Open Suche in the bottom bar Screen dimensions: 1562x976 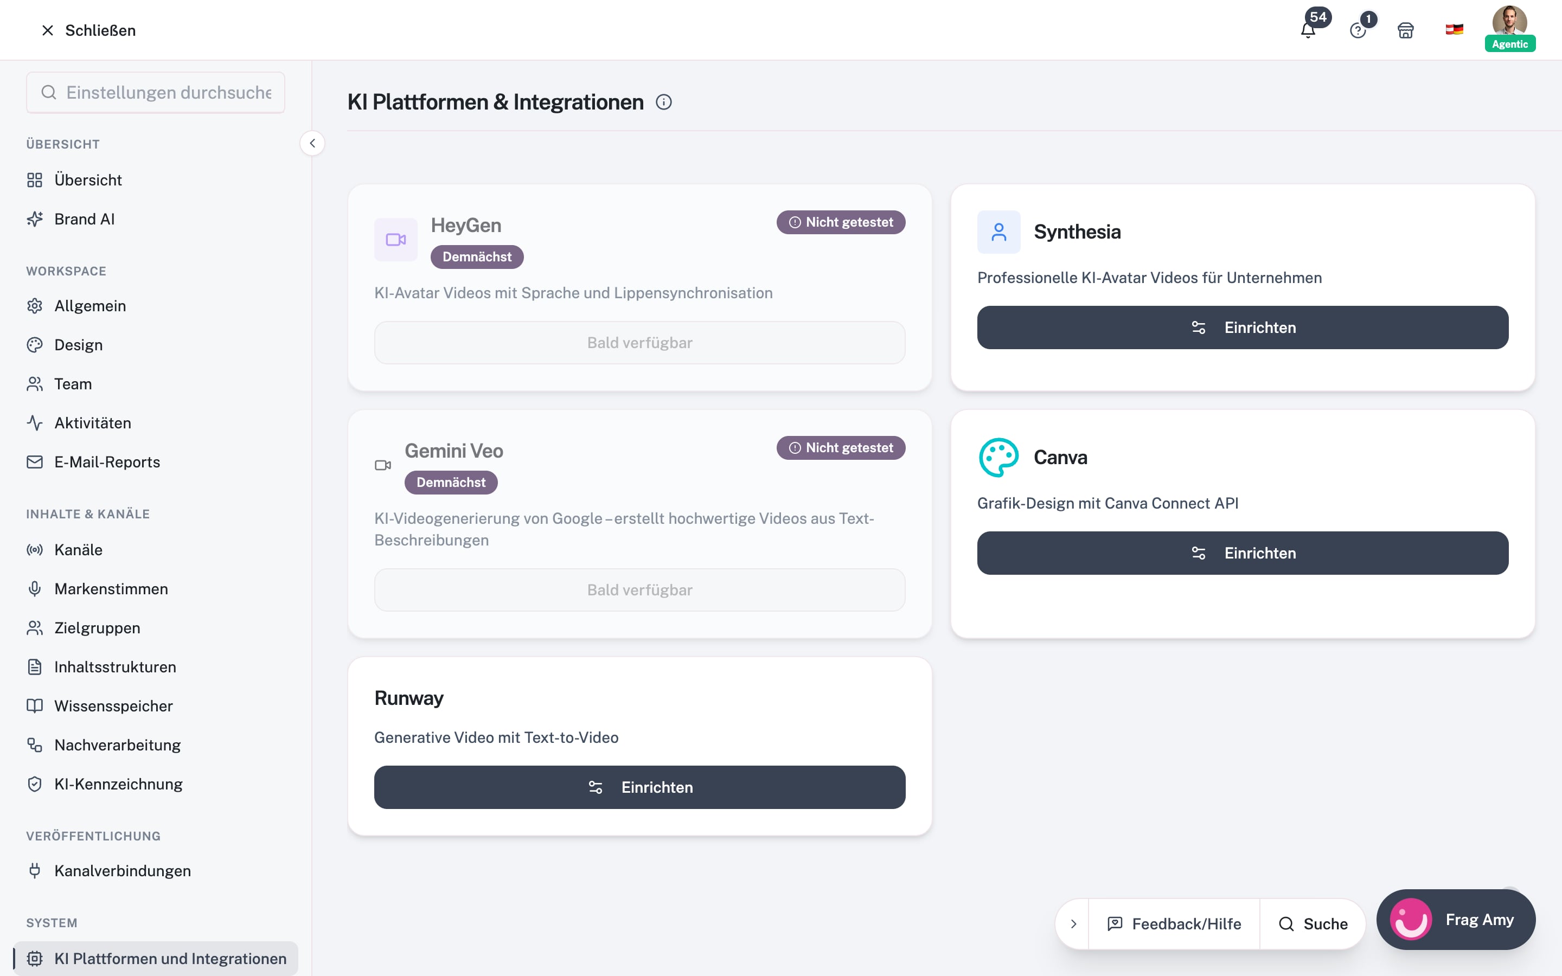tap(1313, 924)
